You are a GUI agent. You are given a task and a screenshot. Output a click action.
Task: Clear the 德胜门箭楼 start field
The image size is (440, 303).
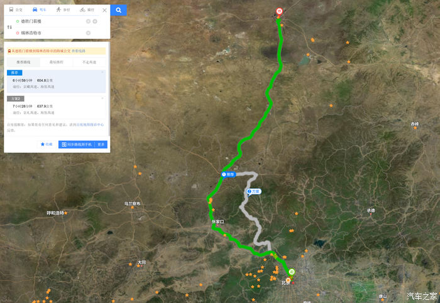(88, 21)
